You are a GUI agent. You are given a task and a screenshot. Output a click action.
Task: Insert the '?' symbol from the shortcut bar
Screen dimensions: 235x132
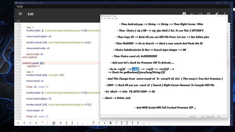coord(93,123)
